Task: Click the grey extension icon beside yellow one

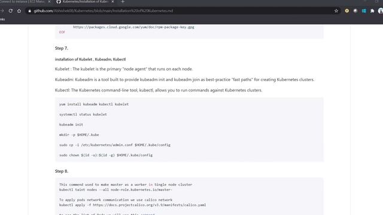Action: (x=355, y=11)
